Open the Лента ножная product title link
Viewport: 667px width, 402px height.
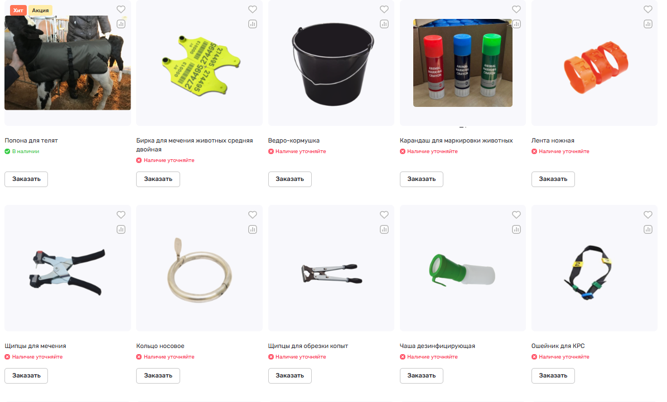click(x=553, y=140)
